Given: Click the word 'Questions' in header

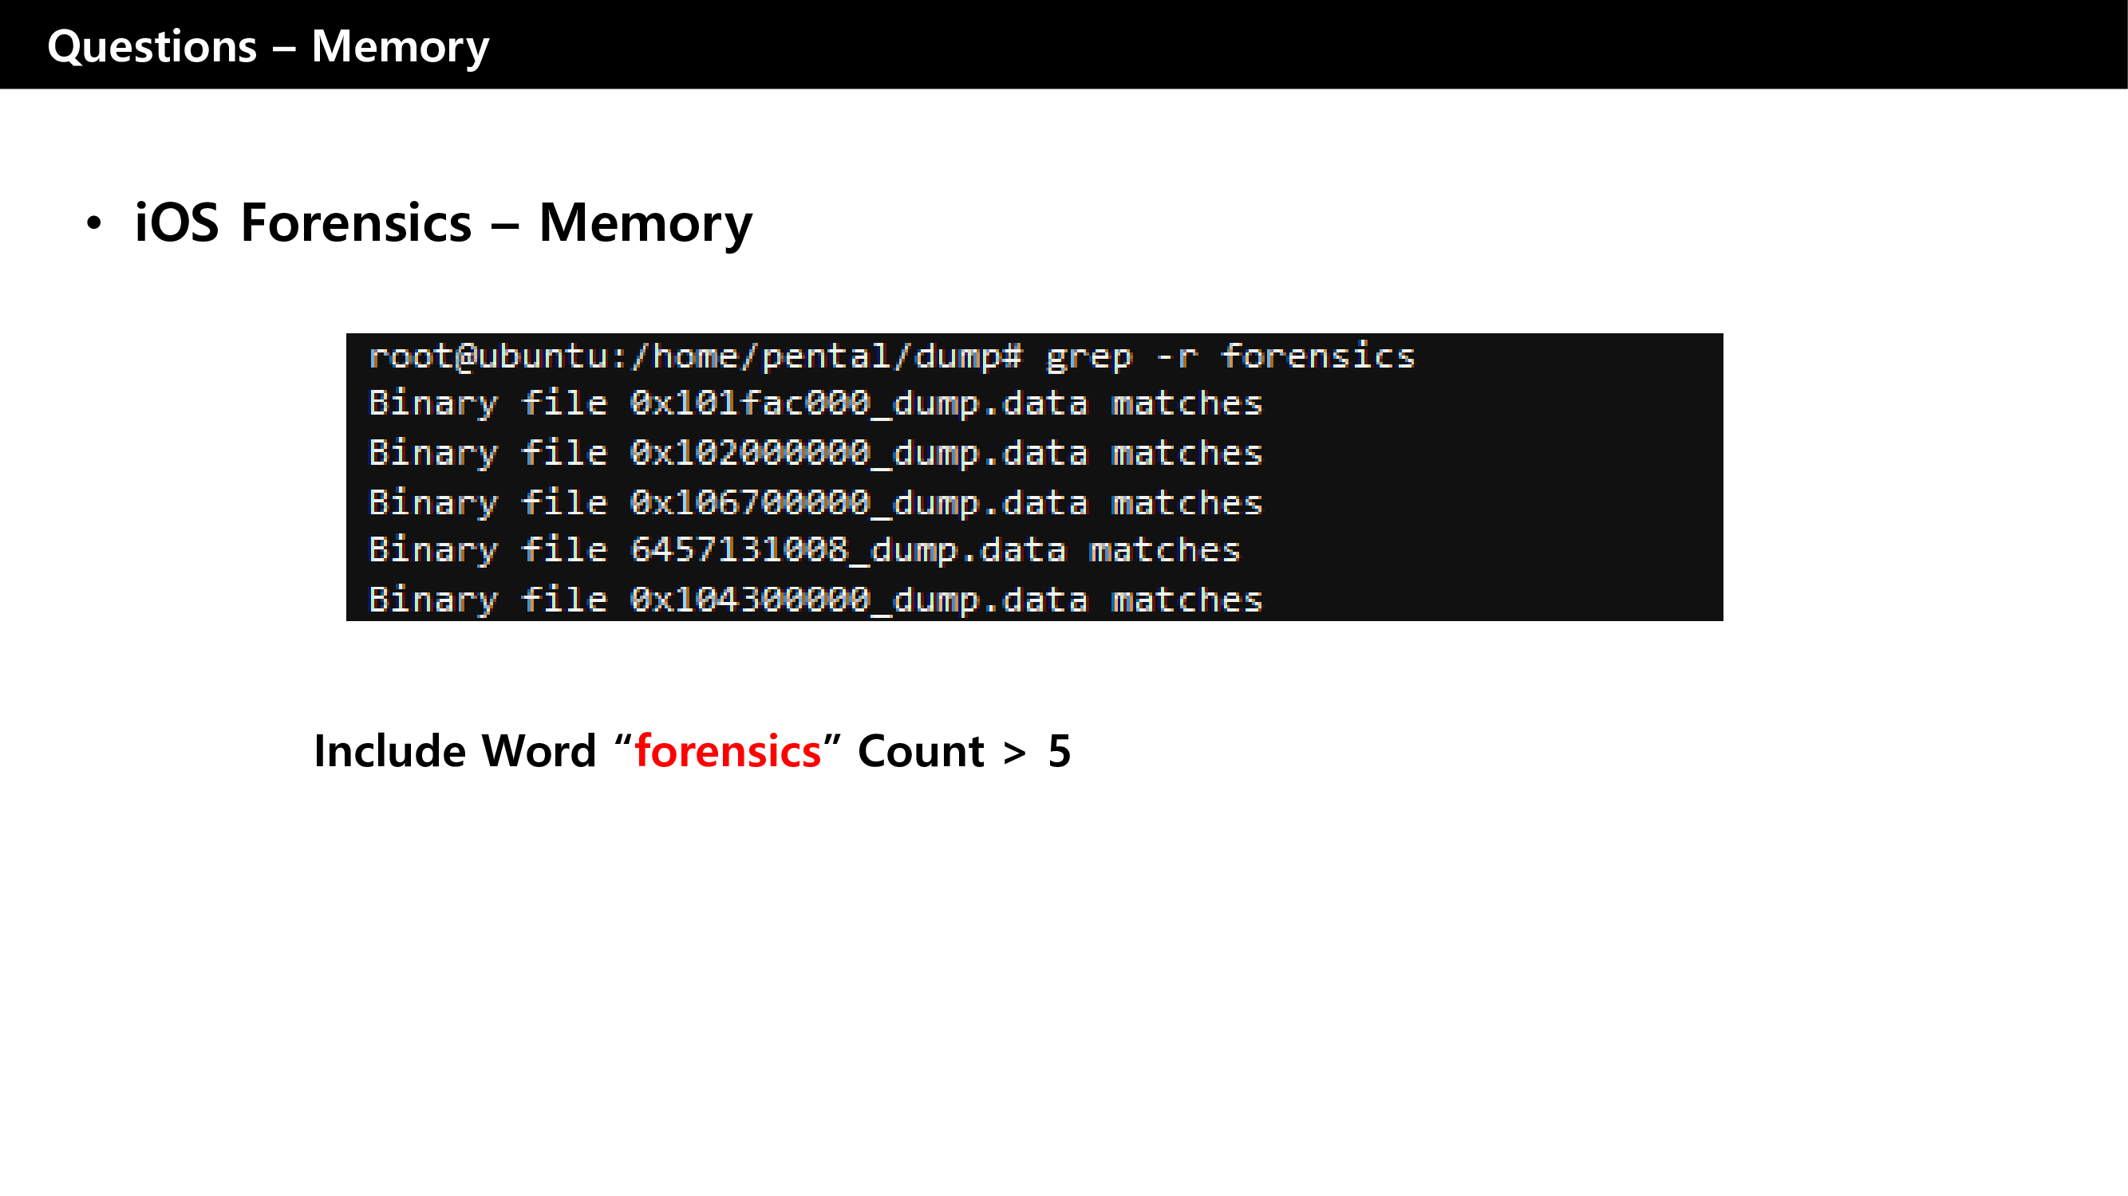Looking at the screenshot, I should [152, 46].
